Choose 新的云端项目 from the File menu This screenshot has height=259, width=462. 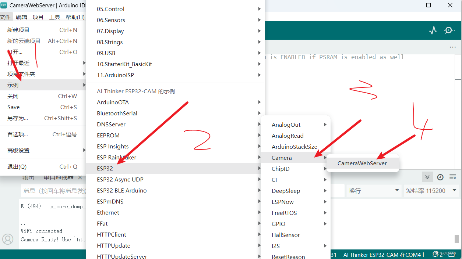click(x=43, y=41)
